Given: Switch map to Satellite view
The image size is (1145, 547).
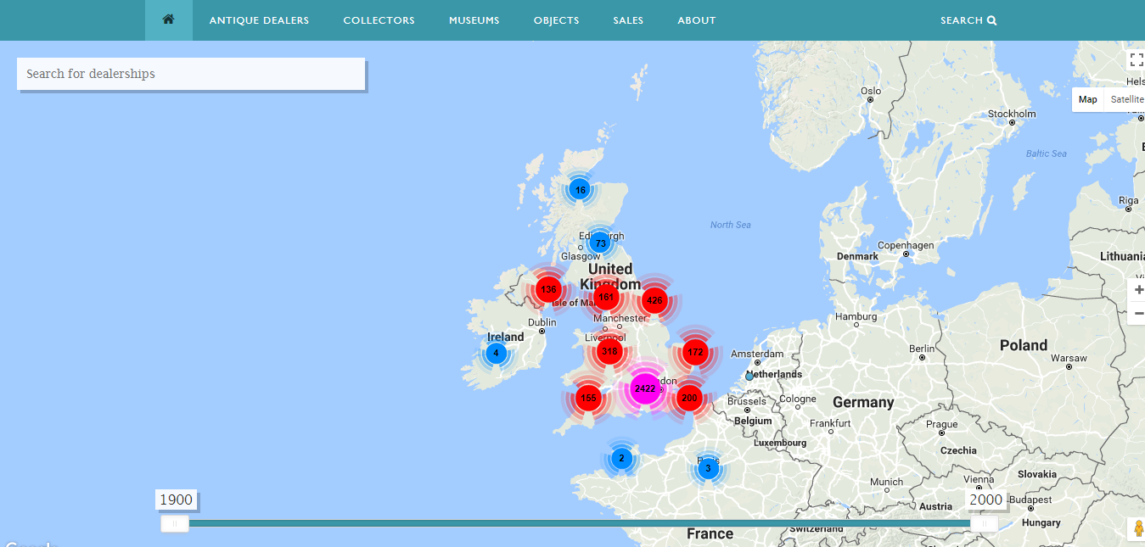Looking at the screenshot, I should (x=1126, y=99).
